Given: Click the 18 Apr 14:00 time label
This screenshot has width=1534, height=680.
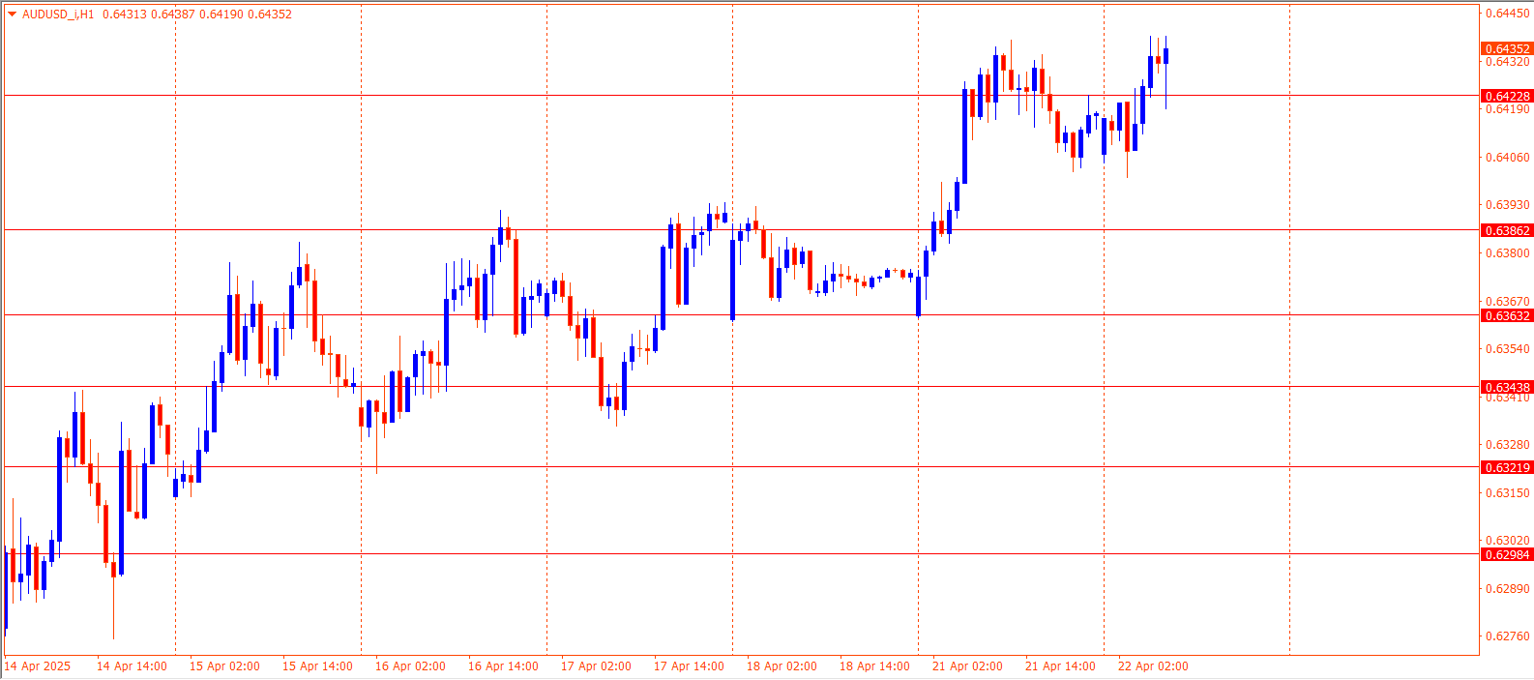Looking at the screenshot, I should tap(874, 666).
